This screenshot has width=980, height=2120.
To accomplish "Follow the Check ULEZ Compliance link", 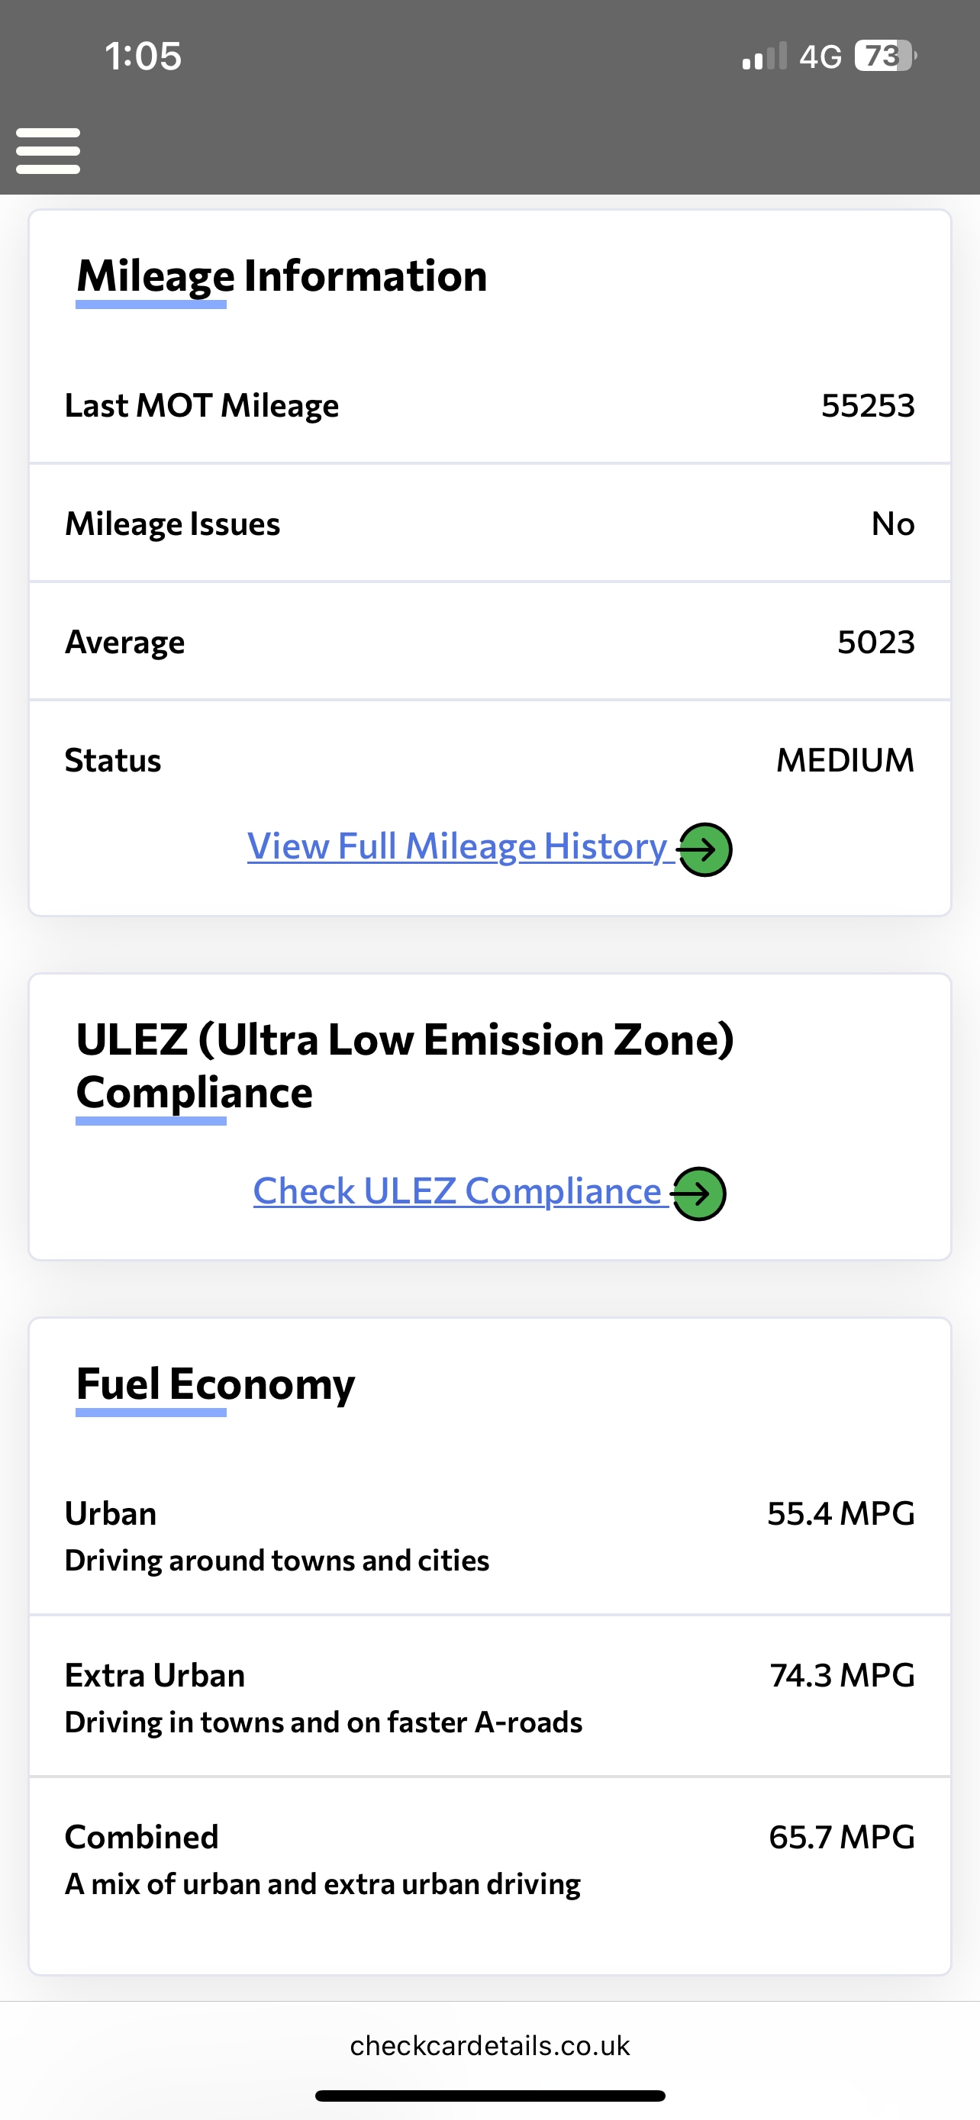I will [x=457, y=1192].
